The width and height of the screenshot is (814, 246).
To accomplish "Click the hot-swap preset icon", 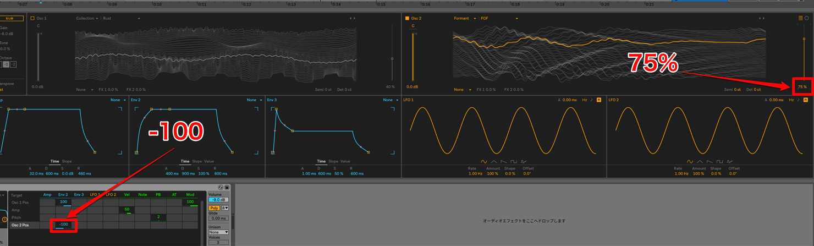I will click(221, 188).
